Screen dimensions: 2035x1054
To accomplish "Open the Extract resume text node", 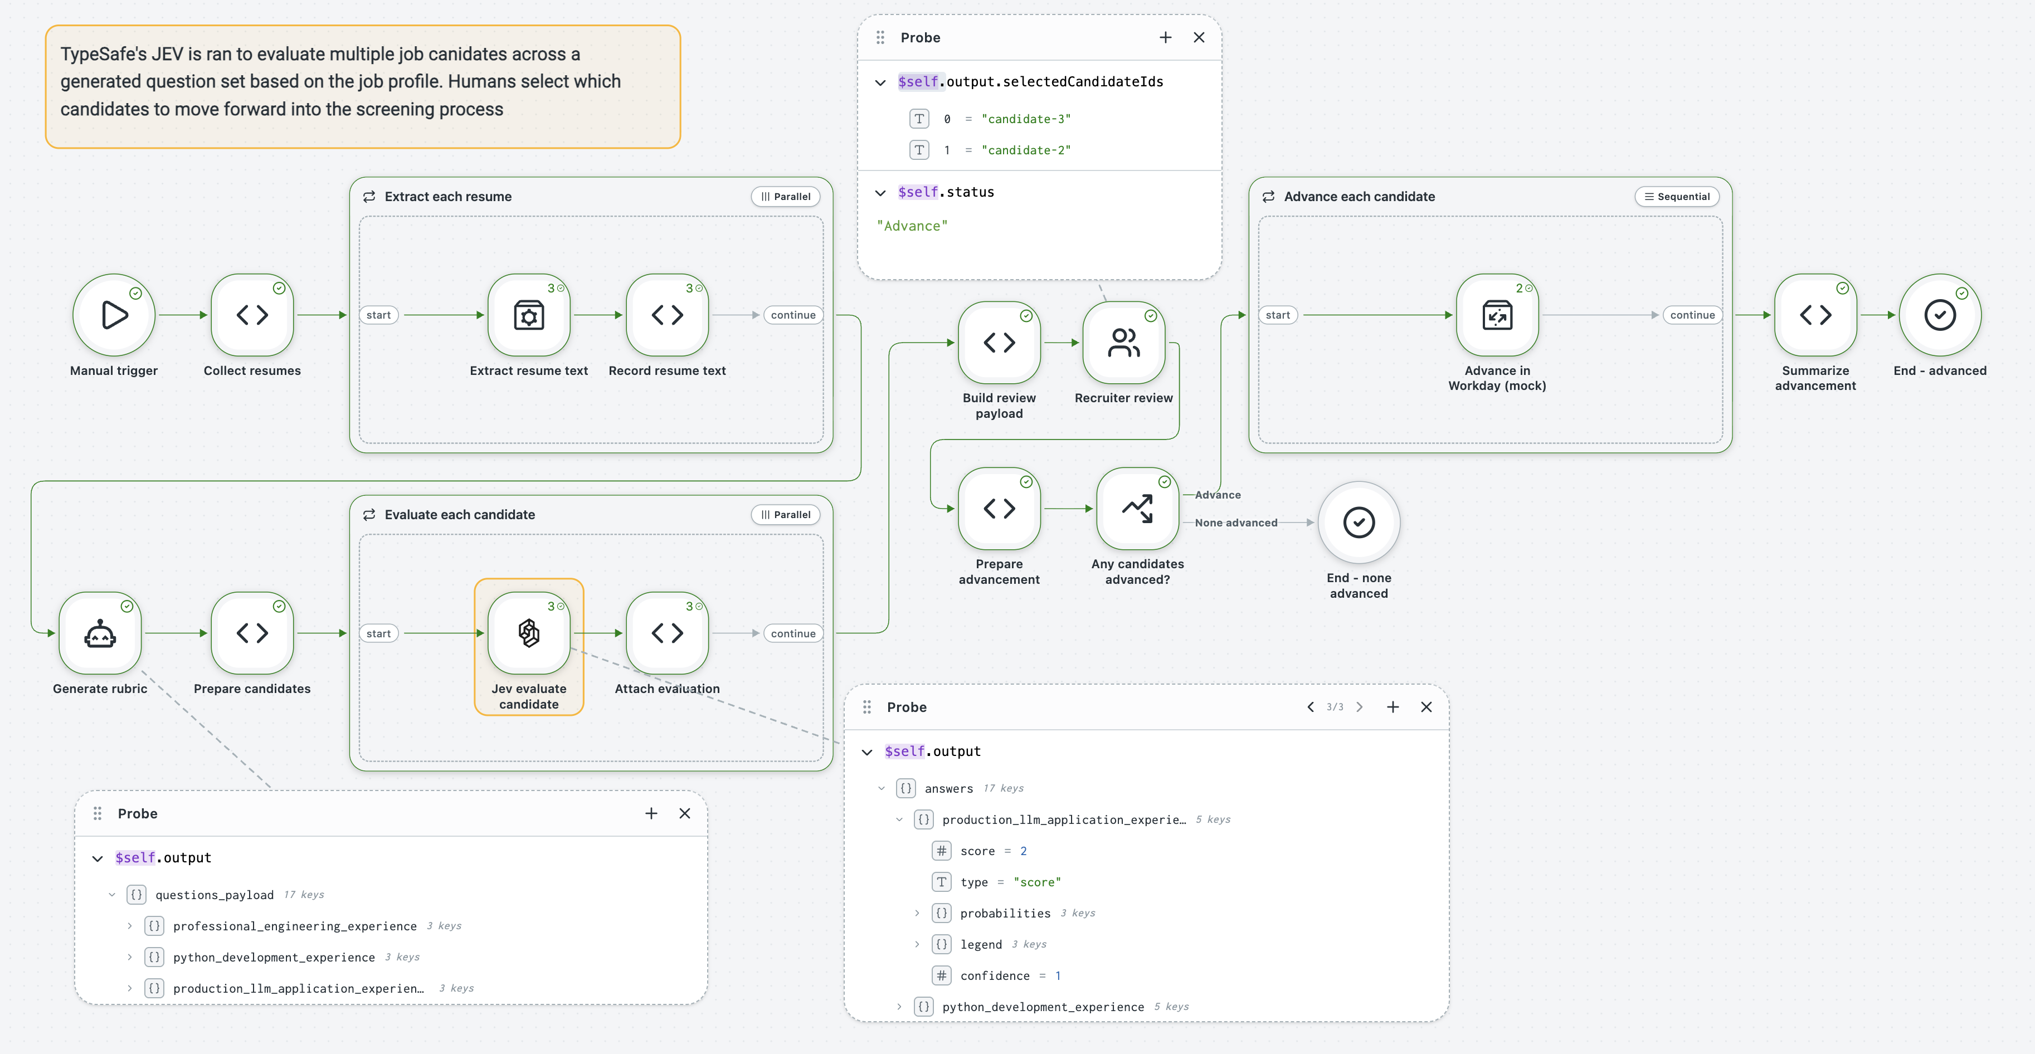I will [x=528, y=315].
